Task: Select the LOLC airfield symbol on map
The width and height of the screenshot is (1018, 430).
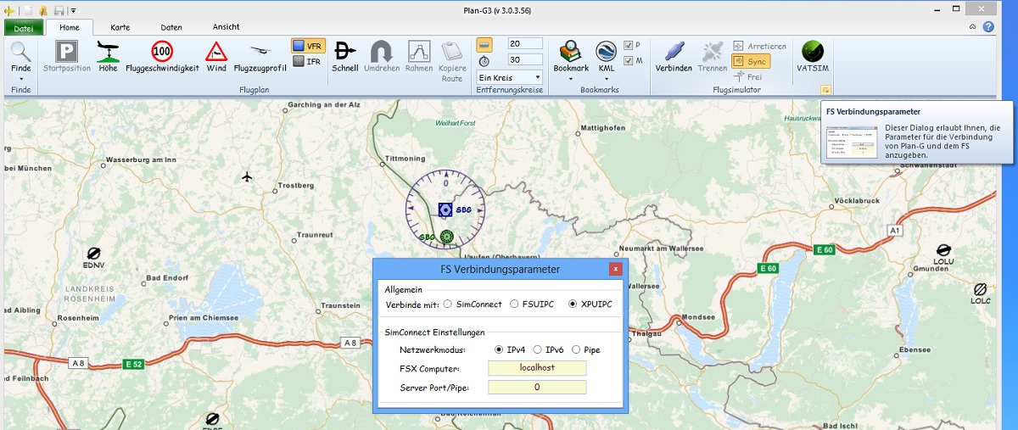Action: [980, 290]
